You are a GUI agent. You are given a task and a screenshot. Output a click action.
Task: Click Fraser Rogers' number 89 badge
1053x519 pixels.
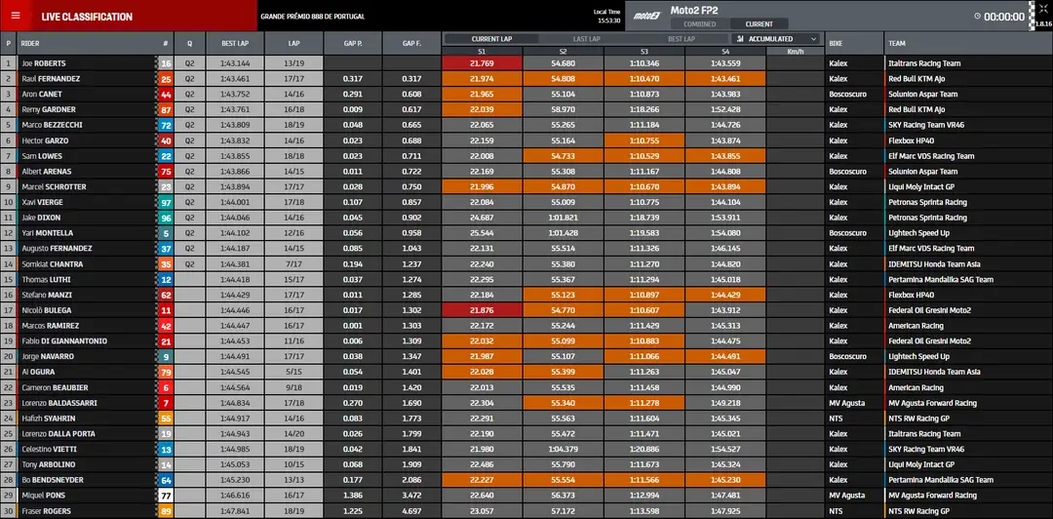tap(165, 511)
